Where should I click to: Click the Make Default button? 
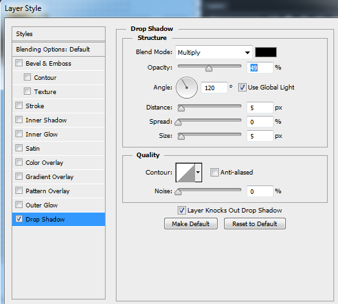coord(191,223)
